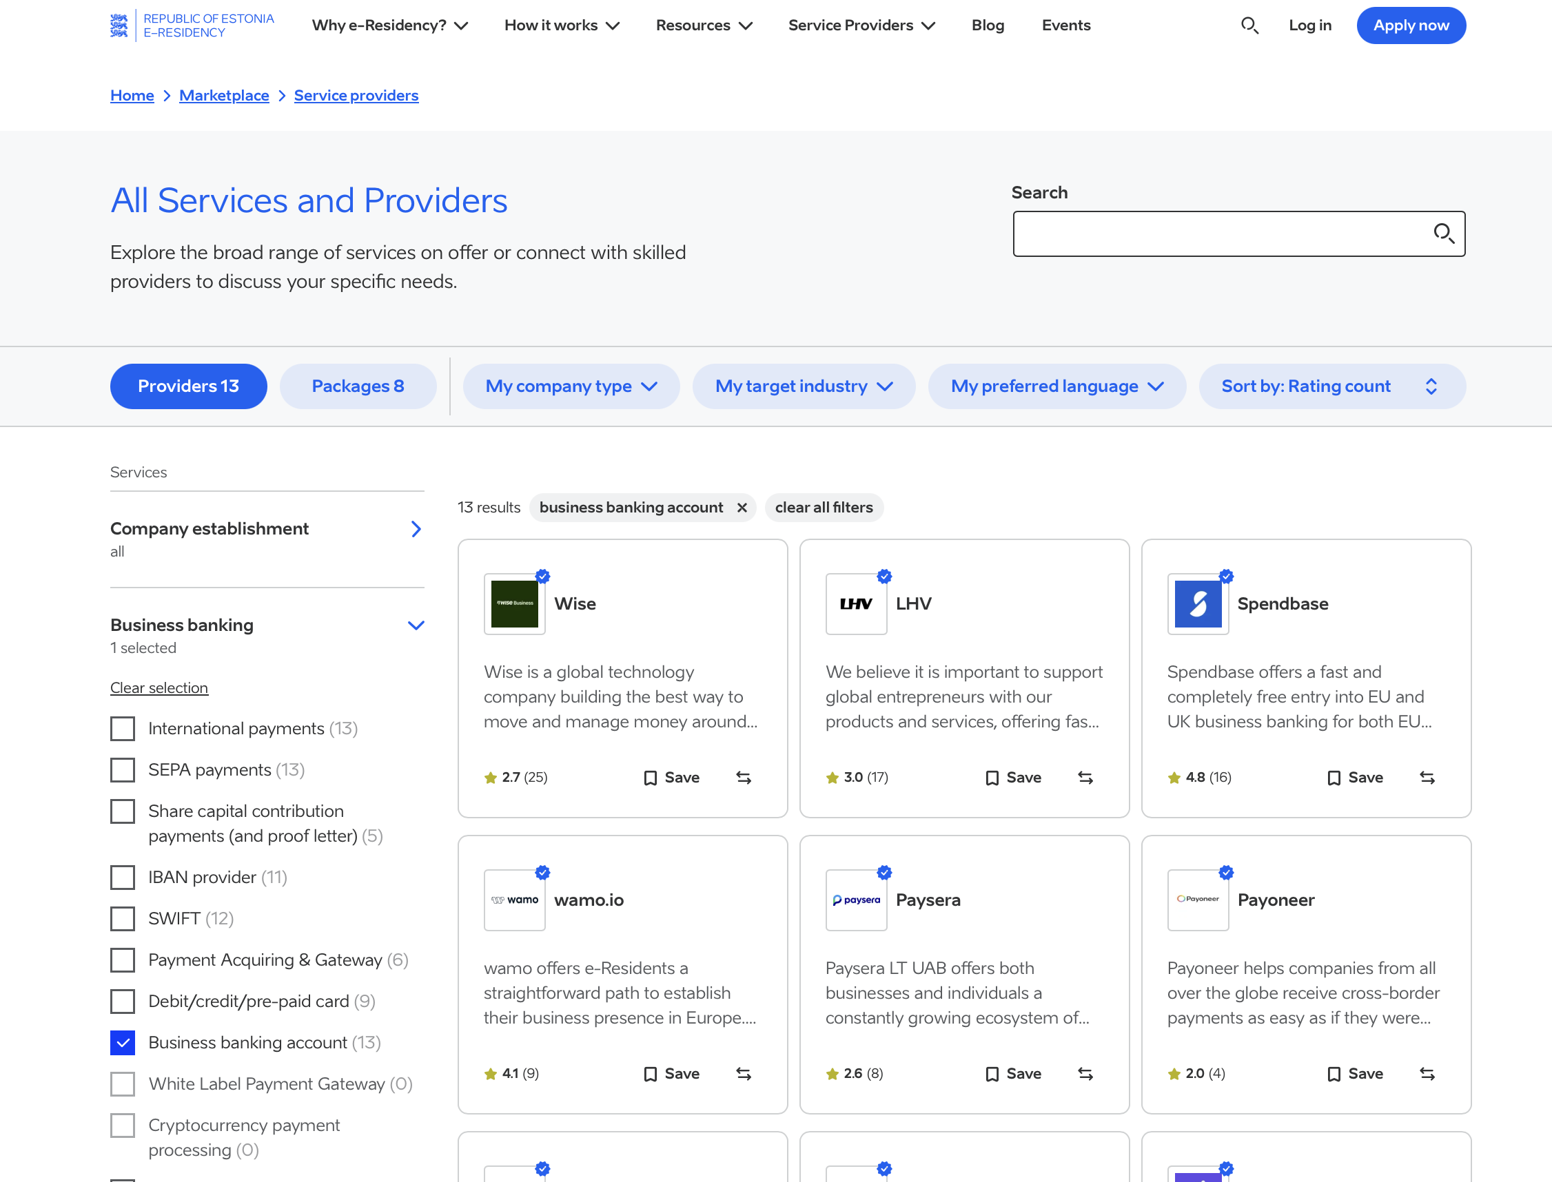This screenshot has width=1552, height=1182.
Task: Open the Payoneer provider name
Action: click(1276, 900)
